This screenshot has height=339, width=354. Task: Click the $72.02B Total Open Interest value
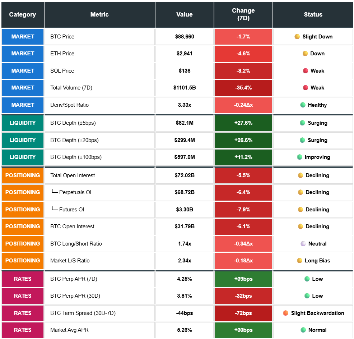click(184, 175)
